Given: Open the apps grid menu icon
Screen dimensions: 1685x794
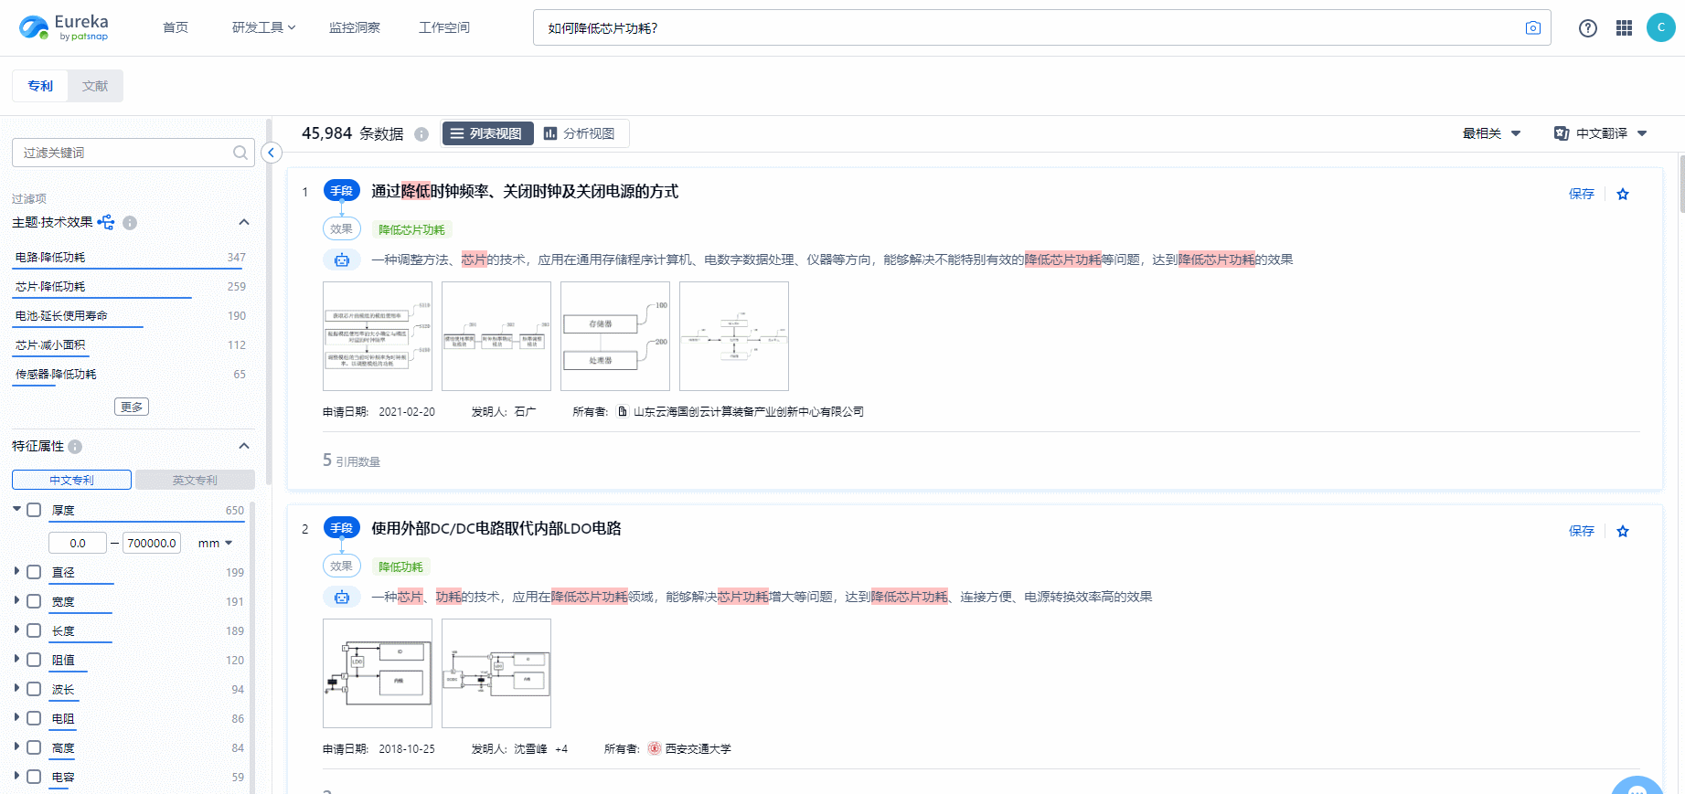Looking at the screenshot, I should pos(1624,28).
